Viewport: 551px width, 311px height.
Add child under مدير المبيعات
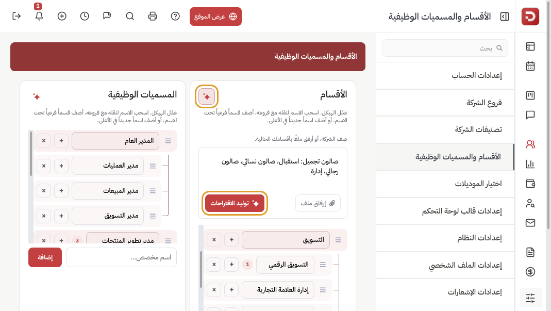pos(61,191)
